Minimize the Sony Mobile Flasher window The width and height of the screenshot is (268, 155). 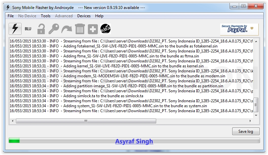(234, 7)
